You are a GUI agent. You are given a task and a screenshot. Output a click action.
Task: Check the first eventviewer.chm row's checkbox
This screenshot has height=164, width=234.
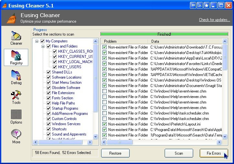pos(105,91)
